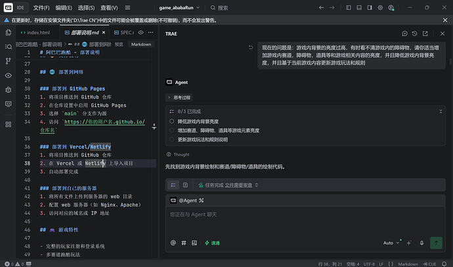This screenshot has height=267, width=453.
Task: Toggle the primary sidebar layout button
Action: point(349,8)
